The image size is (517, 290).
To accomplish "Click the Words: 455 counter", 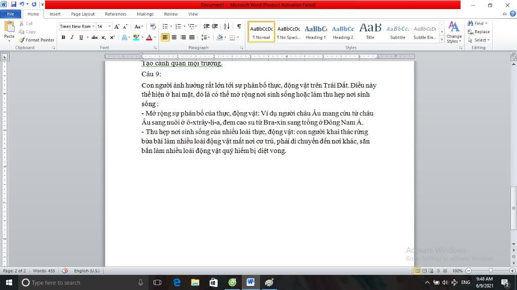I will [x=44, y=270].
